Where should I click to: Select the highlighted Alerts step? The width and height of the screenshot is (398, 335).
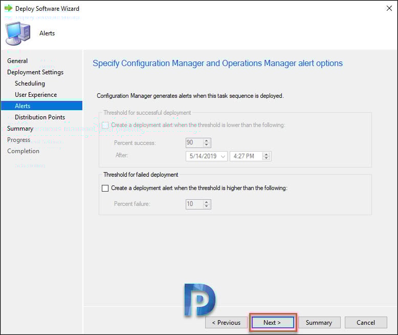pos(41,106)
